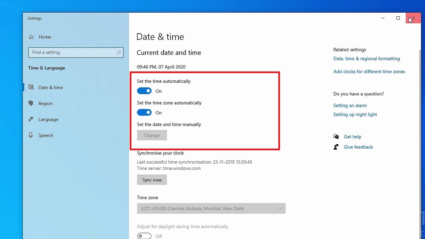Open Add clocks for different time zones
The width and height of the screenshot is (425, 239).
coord(369,72)
